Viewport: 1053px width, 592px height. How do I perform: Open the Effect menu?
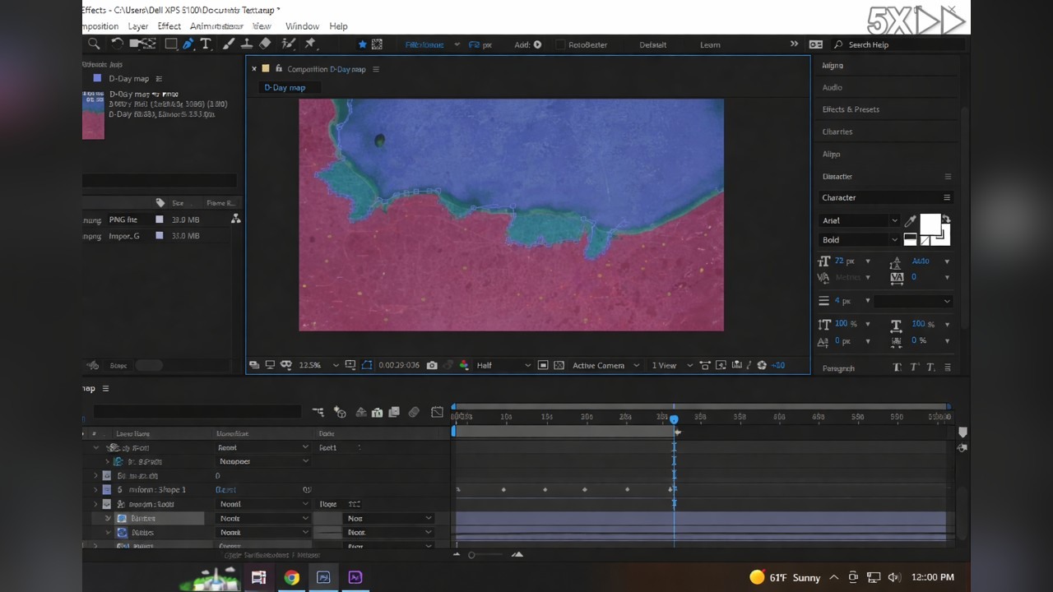[169, 26]
